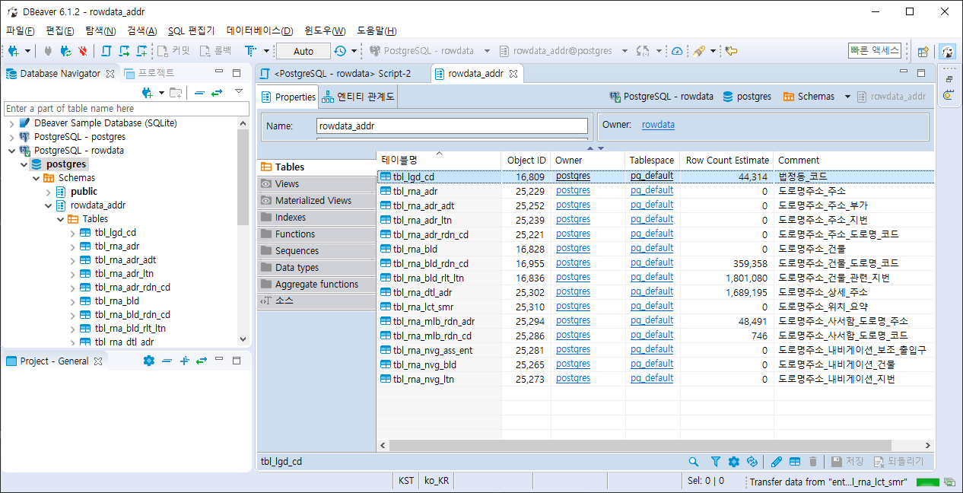The height and width of the screenshot is (493, 963).
Task: Collapse the rowdata_addr schema tree node
Action: point(49,205)
